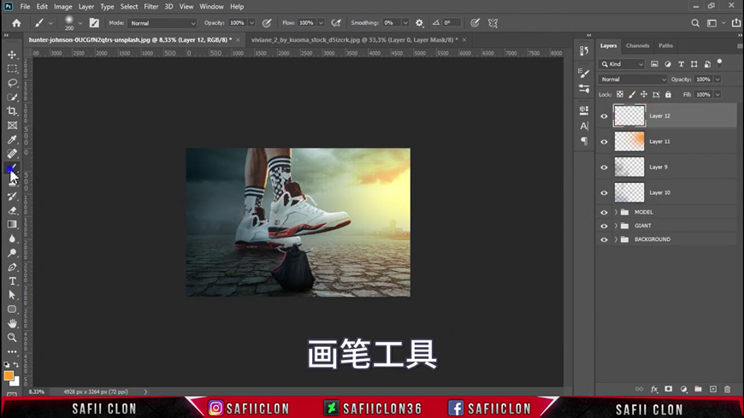Image resolution: width=744 pixels, height=418 pixels.
Task: Open the Search icon in options bar
Action: tap(695, 23)
